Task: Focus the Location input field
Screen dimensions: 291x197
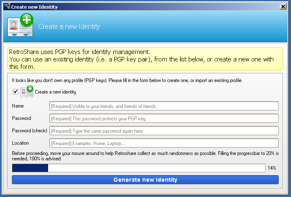Action: 164,143
